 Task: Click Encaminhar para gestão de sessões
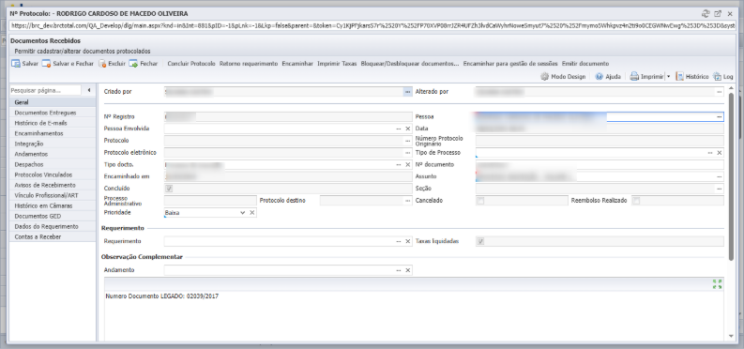510,64
